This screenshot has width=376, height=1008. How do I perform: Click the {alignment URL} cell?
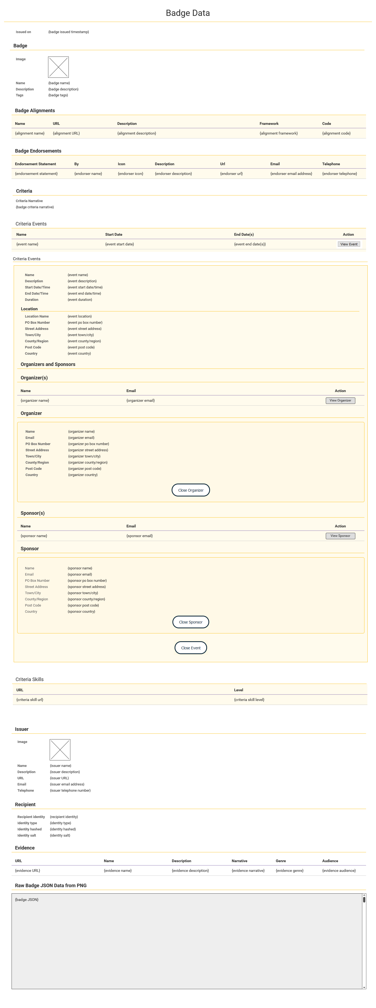pyautogui.click(x=66, y=133)
